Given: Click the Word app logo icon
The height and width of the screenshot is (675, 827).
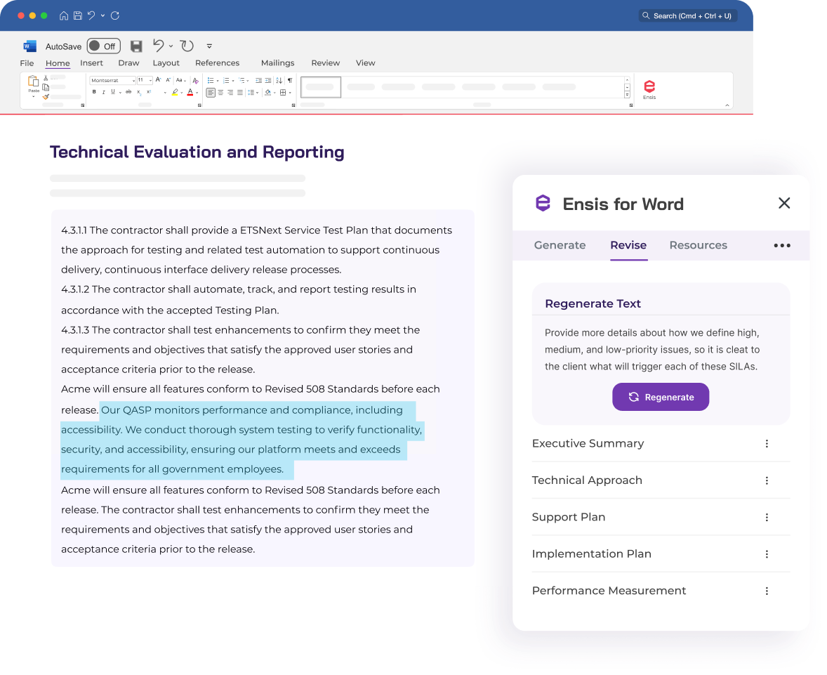Looking at the screenshot, I should pyautogui.click(x=30, y=46).
